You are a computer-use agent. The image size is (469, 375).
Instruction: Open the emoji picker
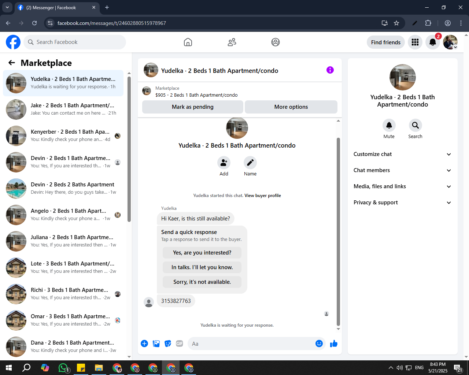319,344
